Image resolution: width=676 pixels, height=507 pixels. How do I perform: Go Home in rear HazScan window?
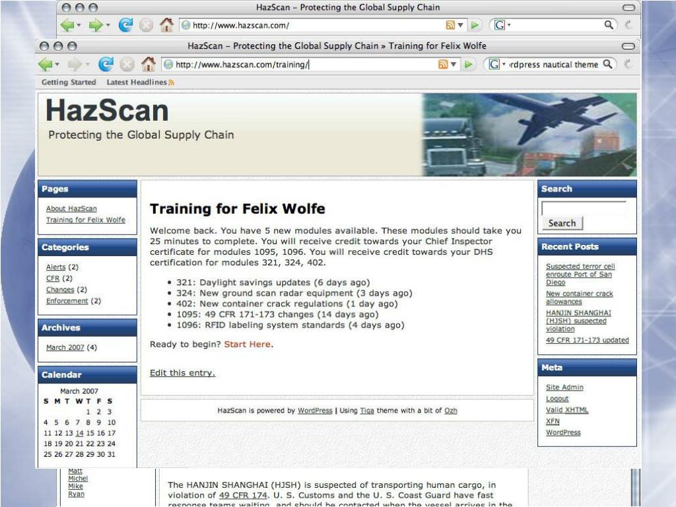[x=166, y=25]
